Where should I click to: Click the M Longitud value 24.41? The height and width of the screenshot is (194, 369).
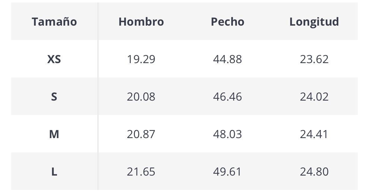(314, 134)
